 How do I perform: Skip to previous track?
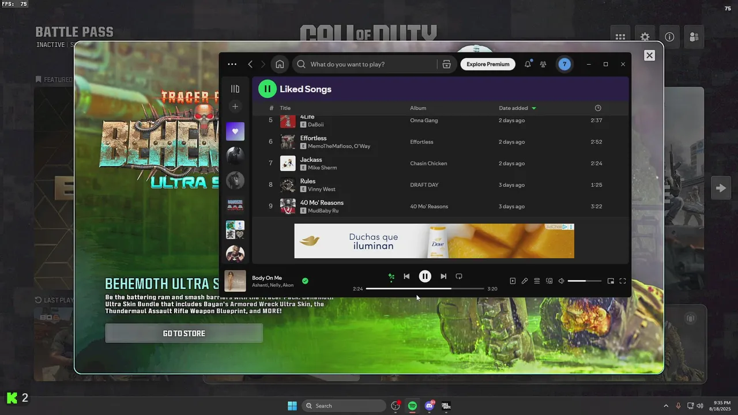406,277
